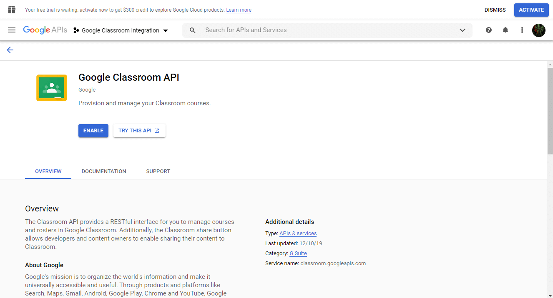553x298 pixels.
Task: Activate the free trial
Action: 531,10
